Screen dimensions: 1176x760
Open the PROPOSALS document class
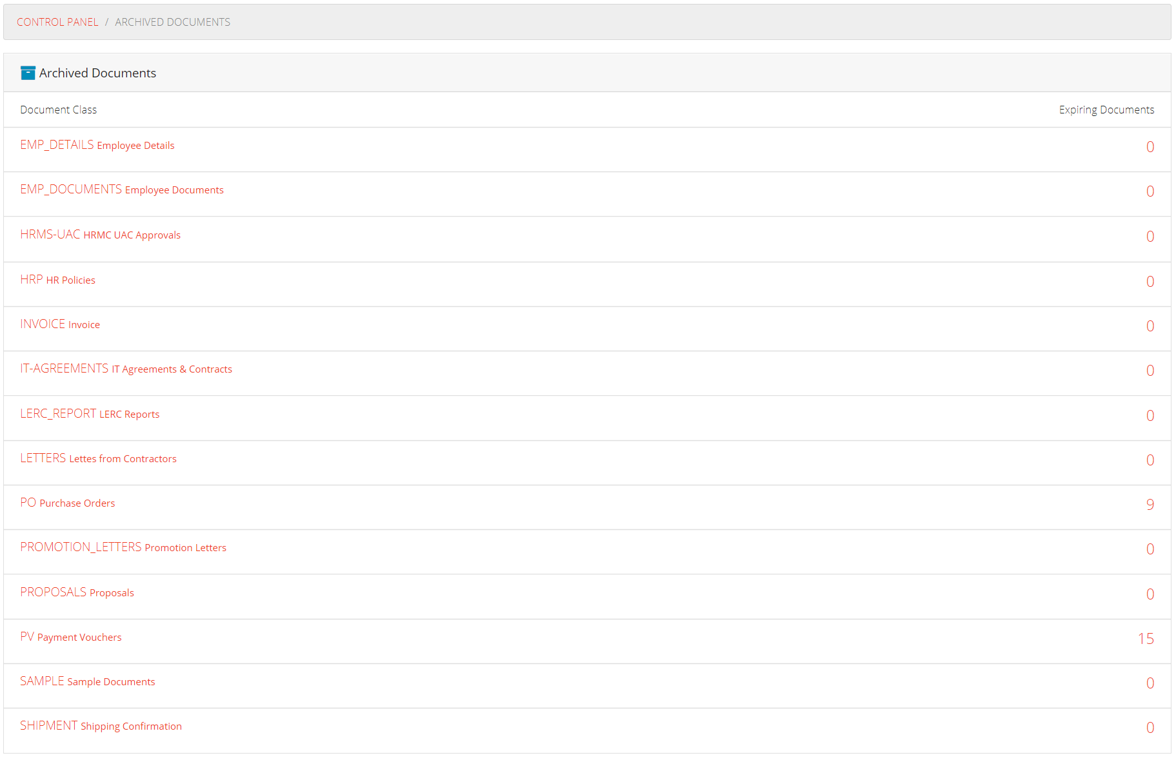[x=77, y=592]
